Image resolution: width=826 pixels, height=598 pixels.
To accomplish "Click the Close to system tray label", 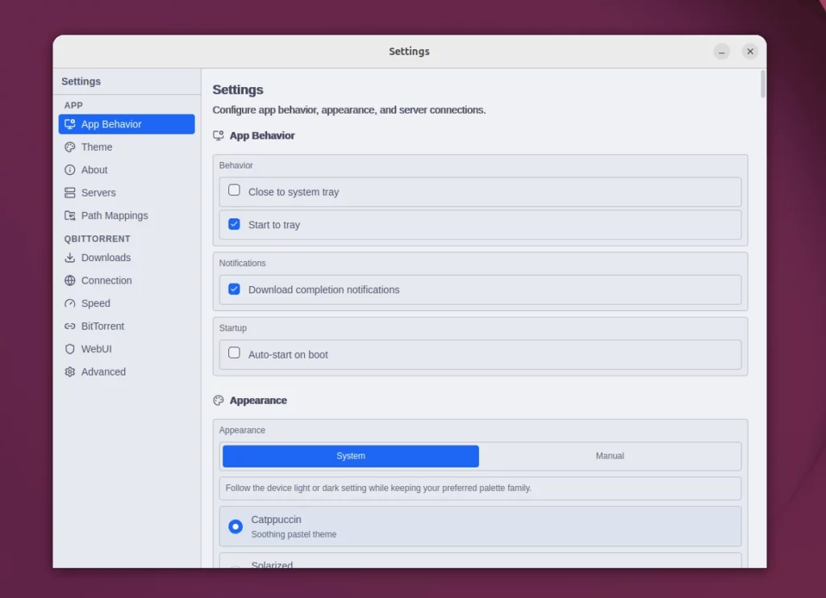I will [294, 192].
